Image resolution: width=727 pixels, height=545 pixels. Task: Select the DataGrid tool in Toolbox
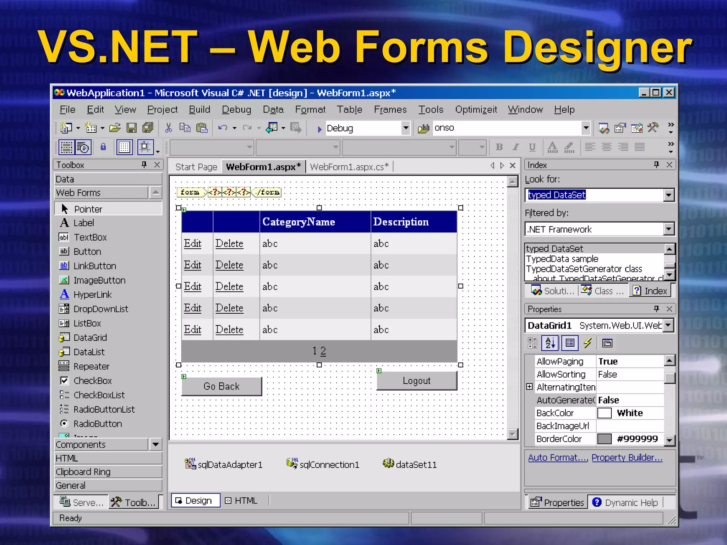pyautogui.click(x=90, y=338)
